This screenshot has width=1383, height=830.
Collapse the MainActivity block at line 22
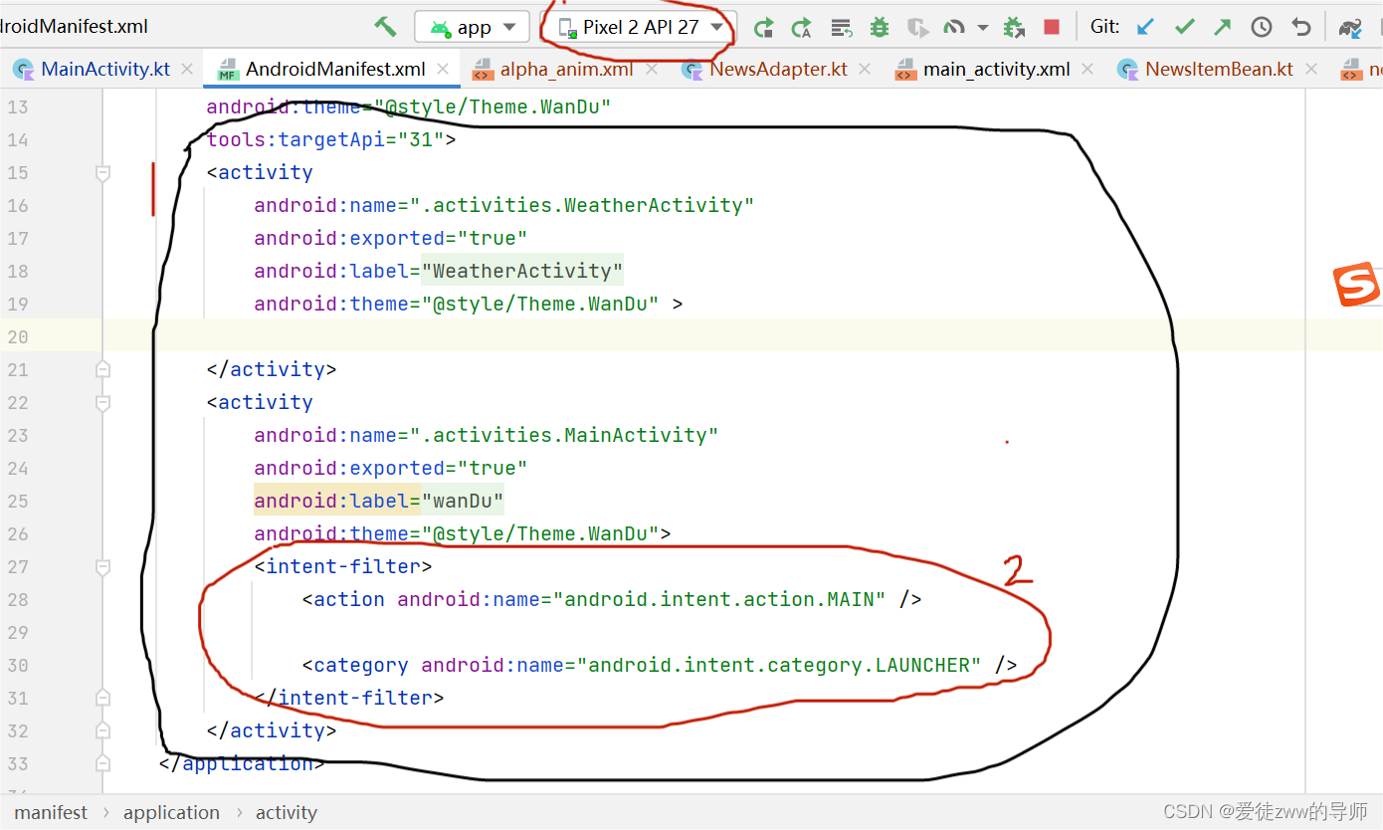(102, 402)
